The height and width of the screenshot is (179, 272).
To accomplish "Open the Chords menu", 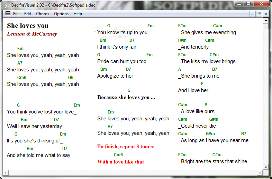I will [x=43, y=14].
